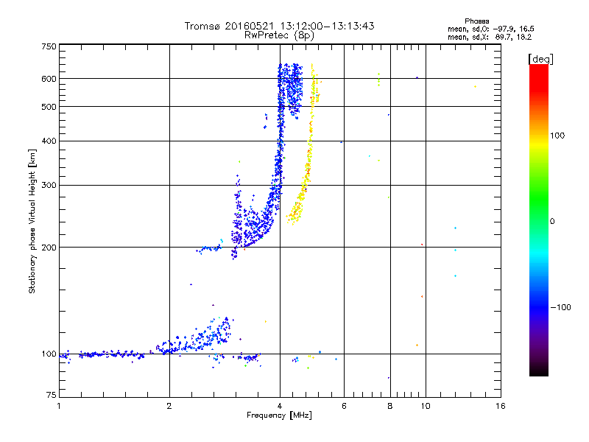
Task: Click the x-axis tick label '10'
Action: pos(426,406)
